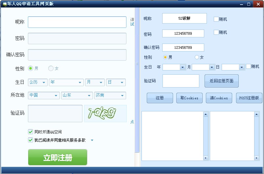Image resolution: width=264 pixels, height=174 pixels.
Task: Open the 济南 city dropdown
Action: pyautogui.click(x=110, y=95)
